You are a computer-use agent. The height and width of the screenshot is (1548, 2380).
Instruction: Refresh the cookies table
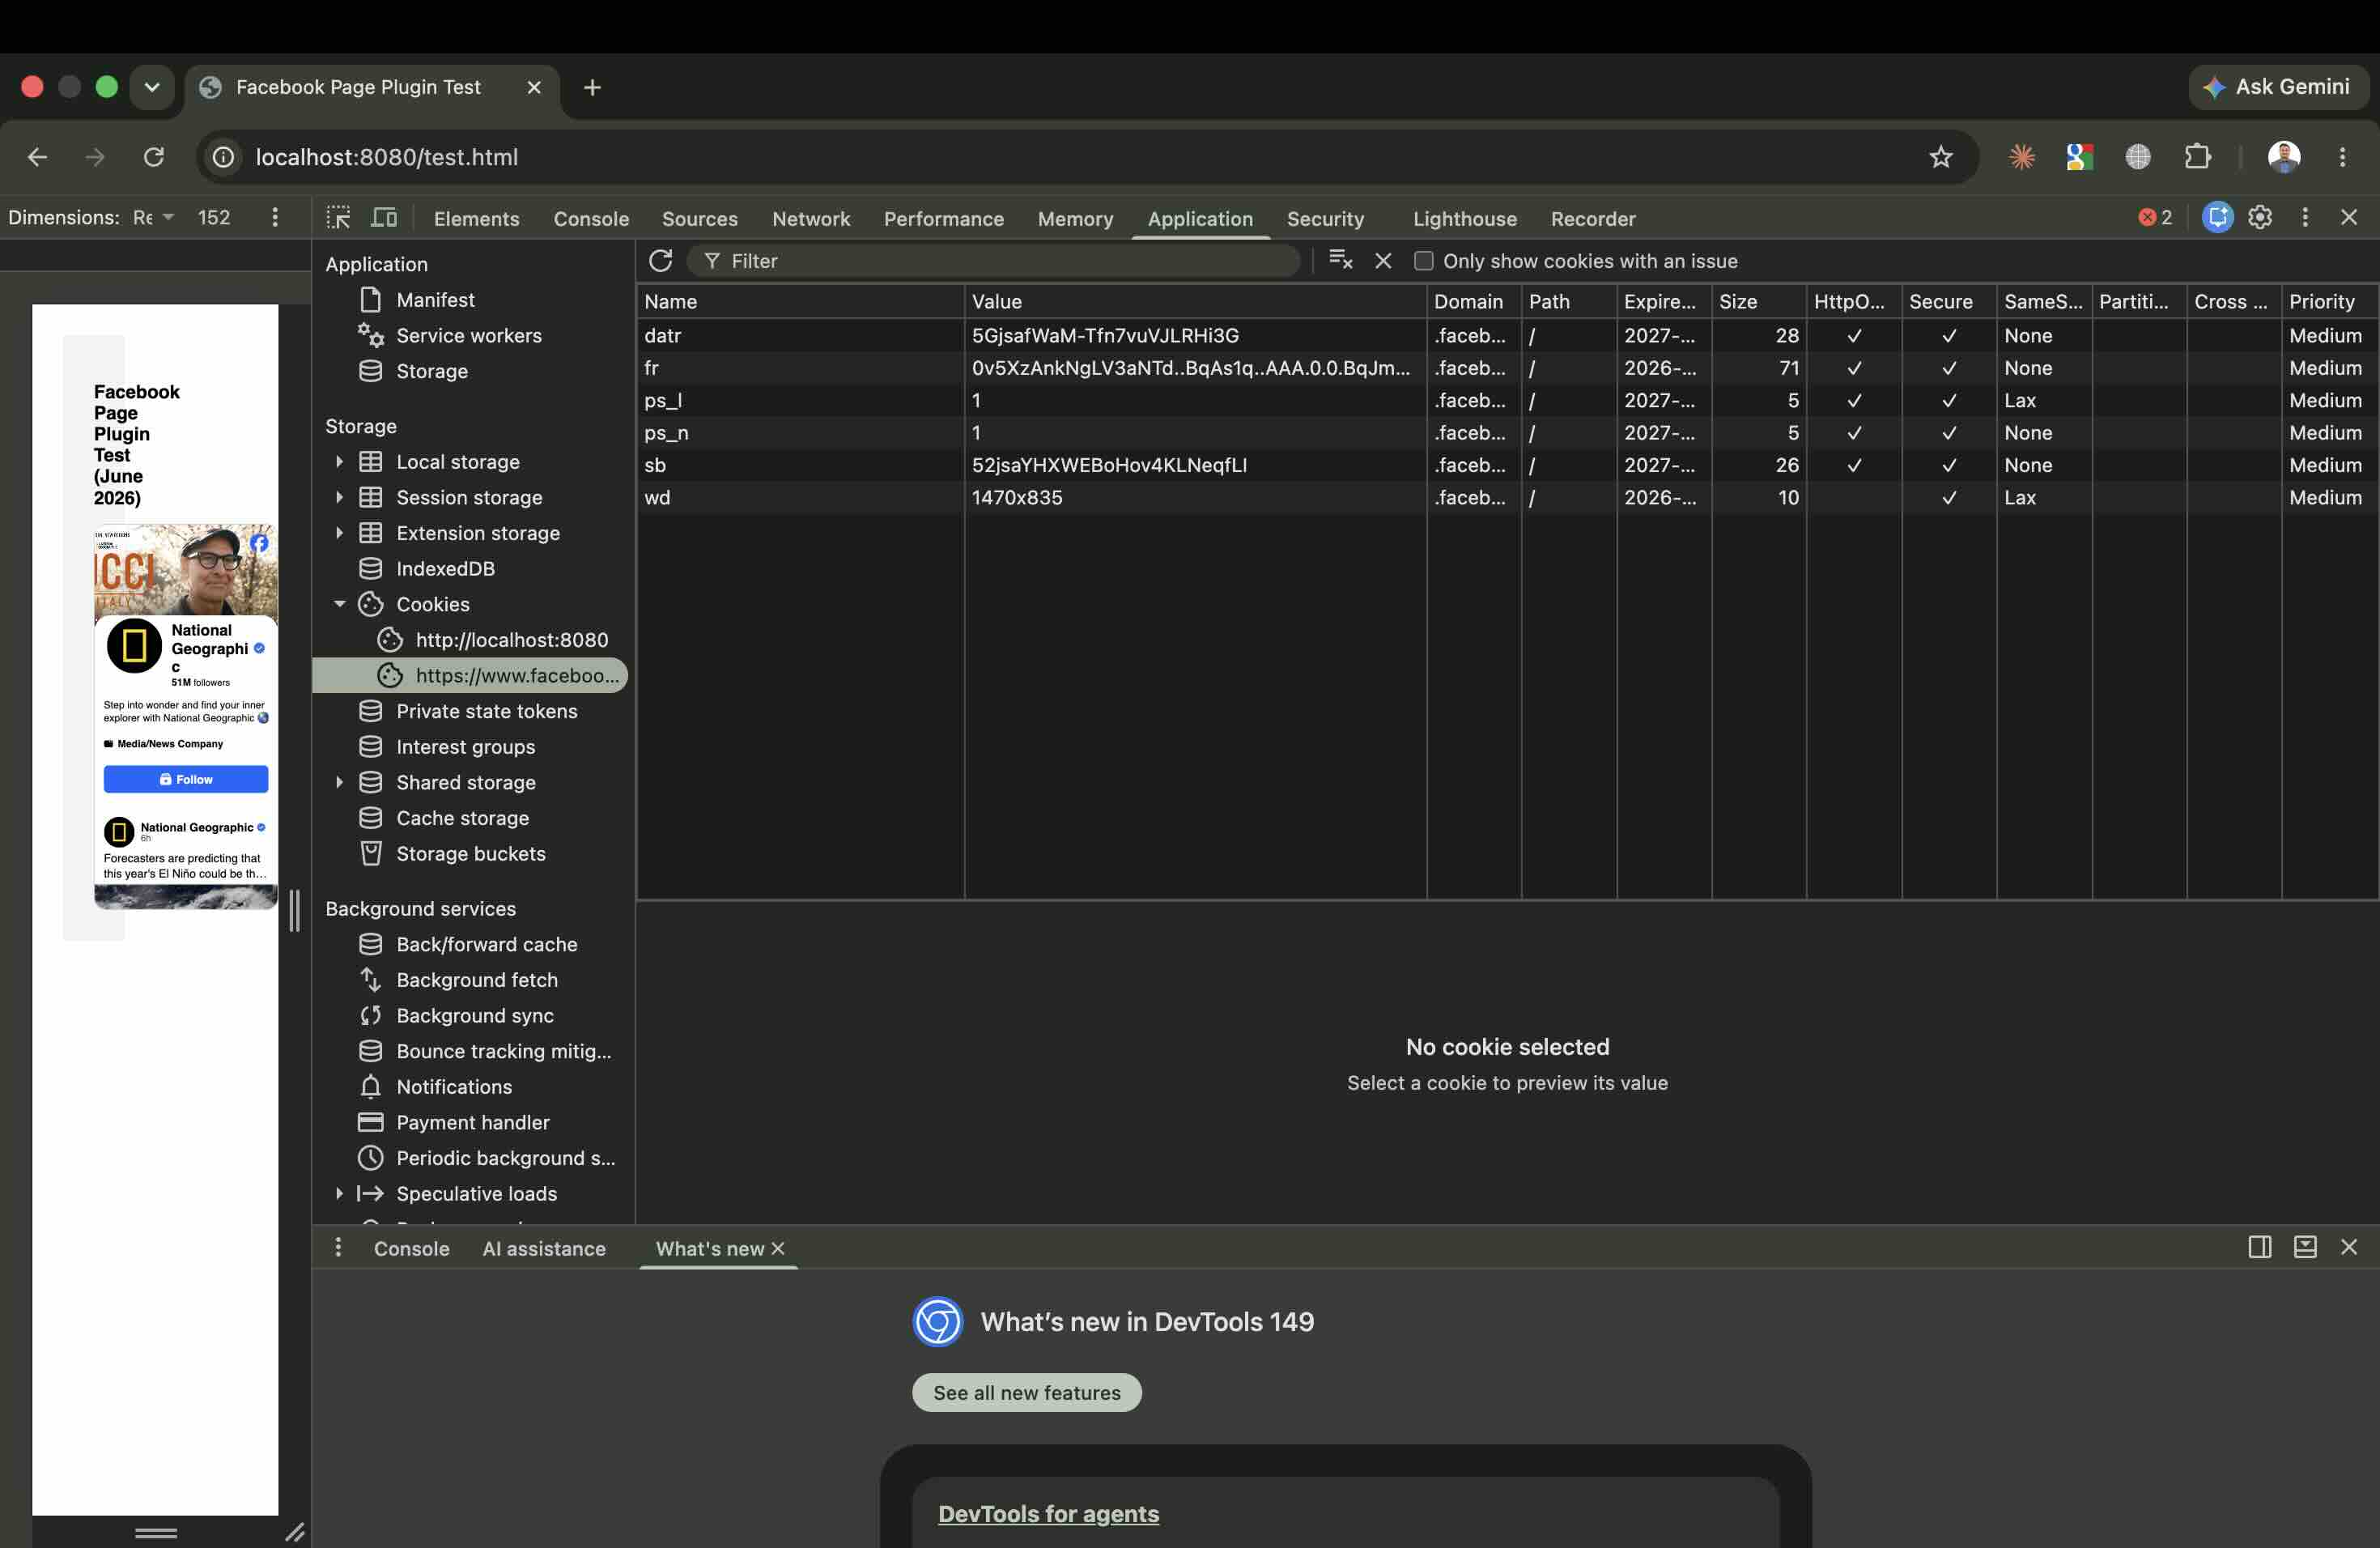660,261
